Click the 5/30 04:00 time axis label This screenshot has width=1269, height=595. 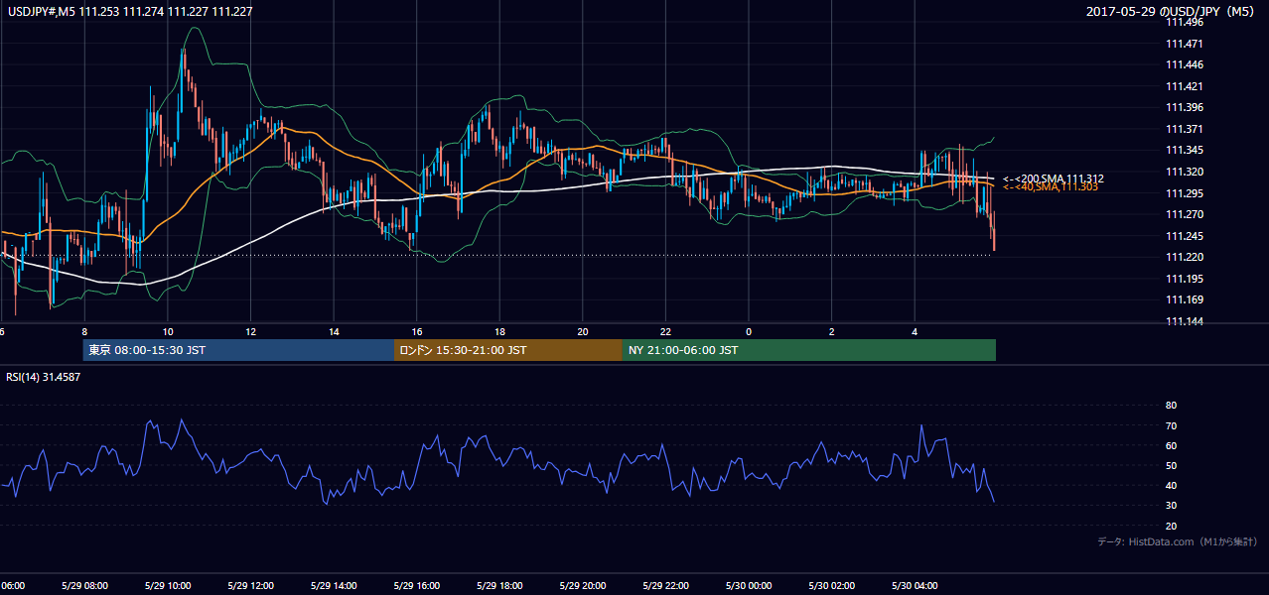click(x=914, y=585)
